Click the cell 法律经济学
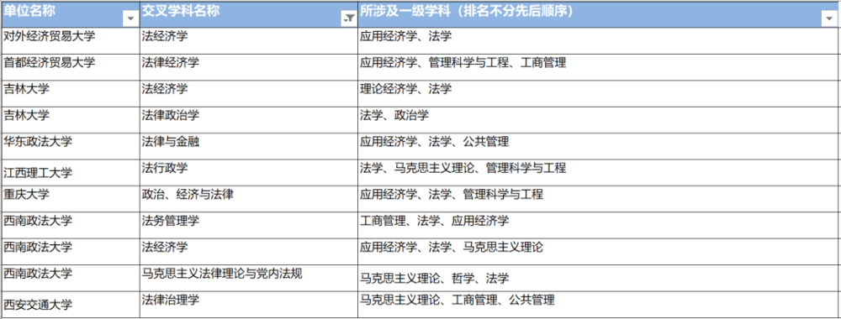The image size is (841, 319). tap(249, 67)
